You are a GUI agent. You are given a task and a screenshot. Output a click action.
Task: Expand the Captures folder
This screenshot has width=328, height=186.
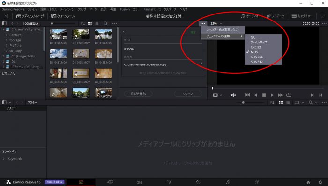(7, 35)
